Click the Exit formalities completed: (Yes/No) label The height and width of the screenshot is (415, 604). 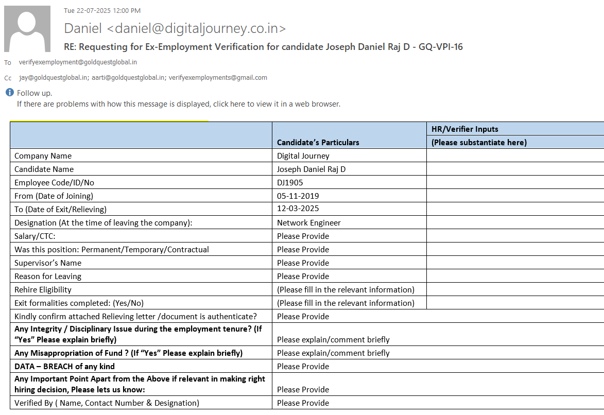pyautogui.click(x=79, y=303)
